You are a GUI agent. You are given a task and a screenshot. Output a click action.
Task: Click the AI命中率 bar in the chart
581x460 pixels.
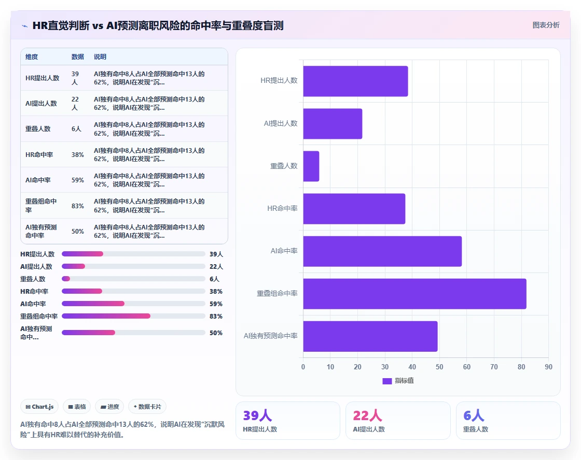[382, 251]
